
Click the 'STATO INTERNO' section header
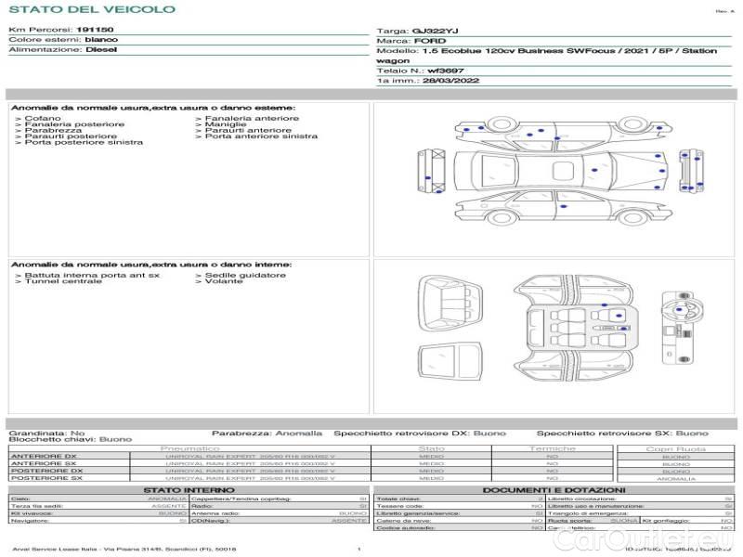pos(189,491)
